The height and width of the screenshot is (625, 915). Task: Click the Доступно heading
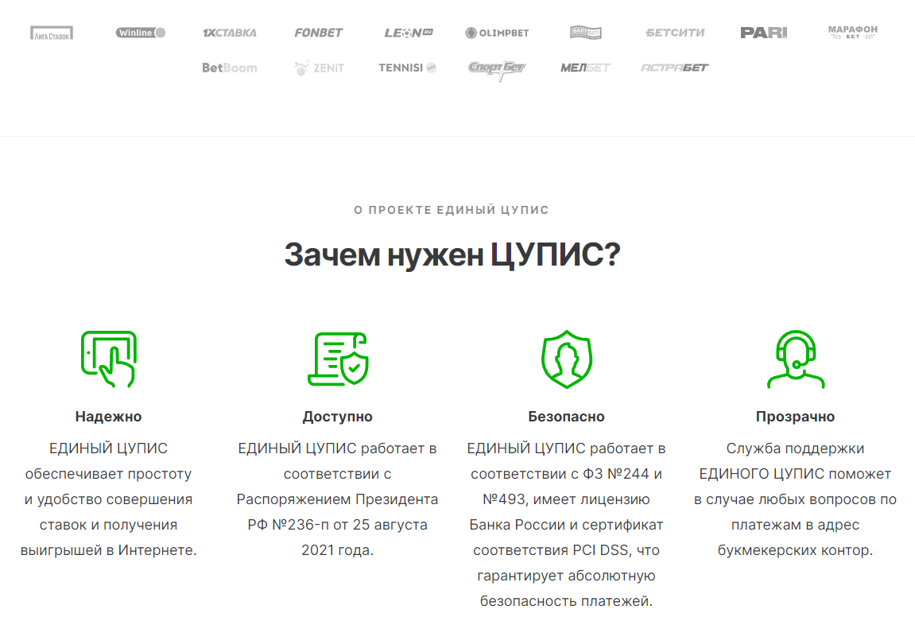click(x=337, y=417)
